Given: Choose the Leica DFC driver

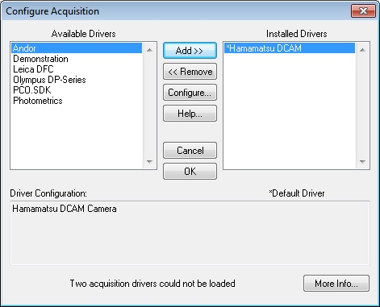Looking at the screenshot, I should tap(77, 69).
